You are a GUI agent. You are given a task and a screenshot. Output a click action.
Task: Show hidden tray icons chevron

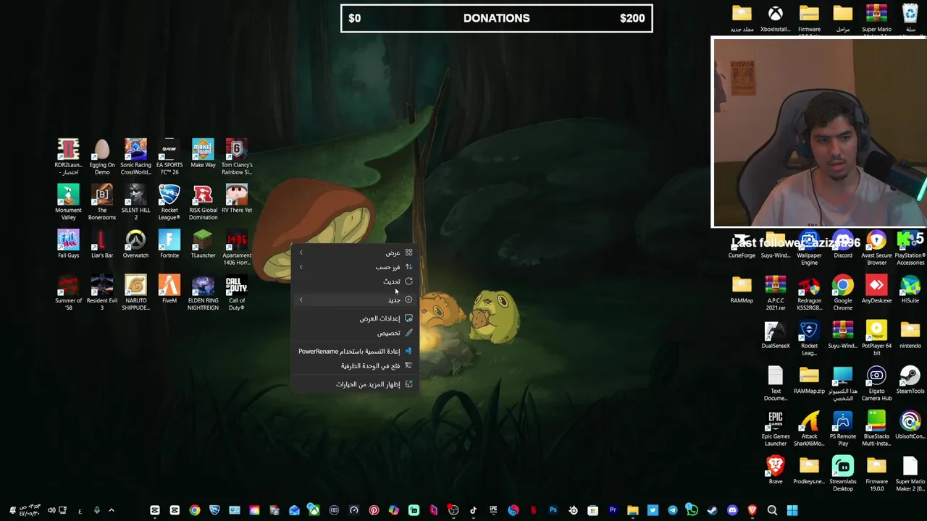pos(111,510)
